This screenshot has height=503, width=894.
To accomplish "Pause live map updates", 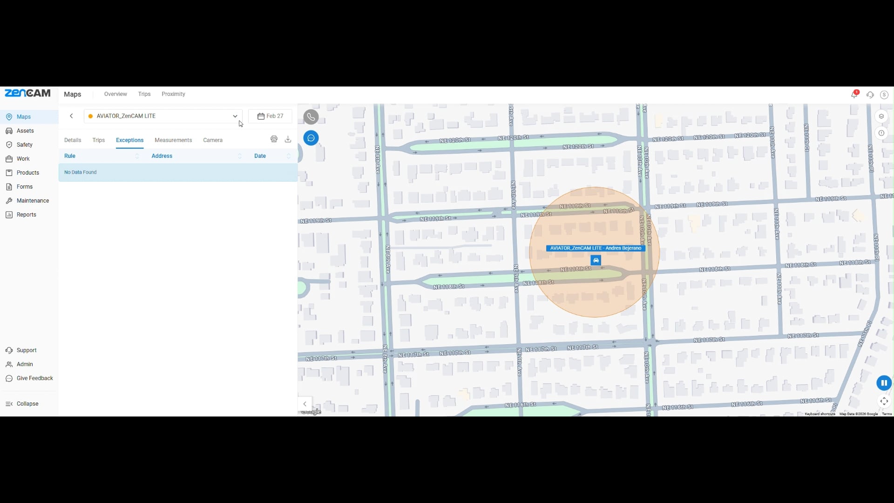I will (884, 383).
